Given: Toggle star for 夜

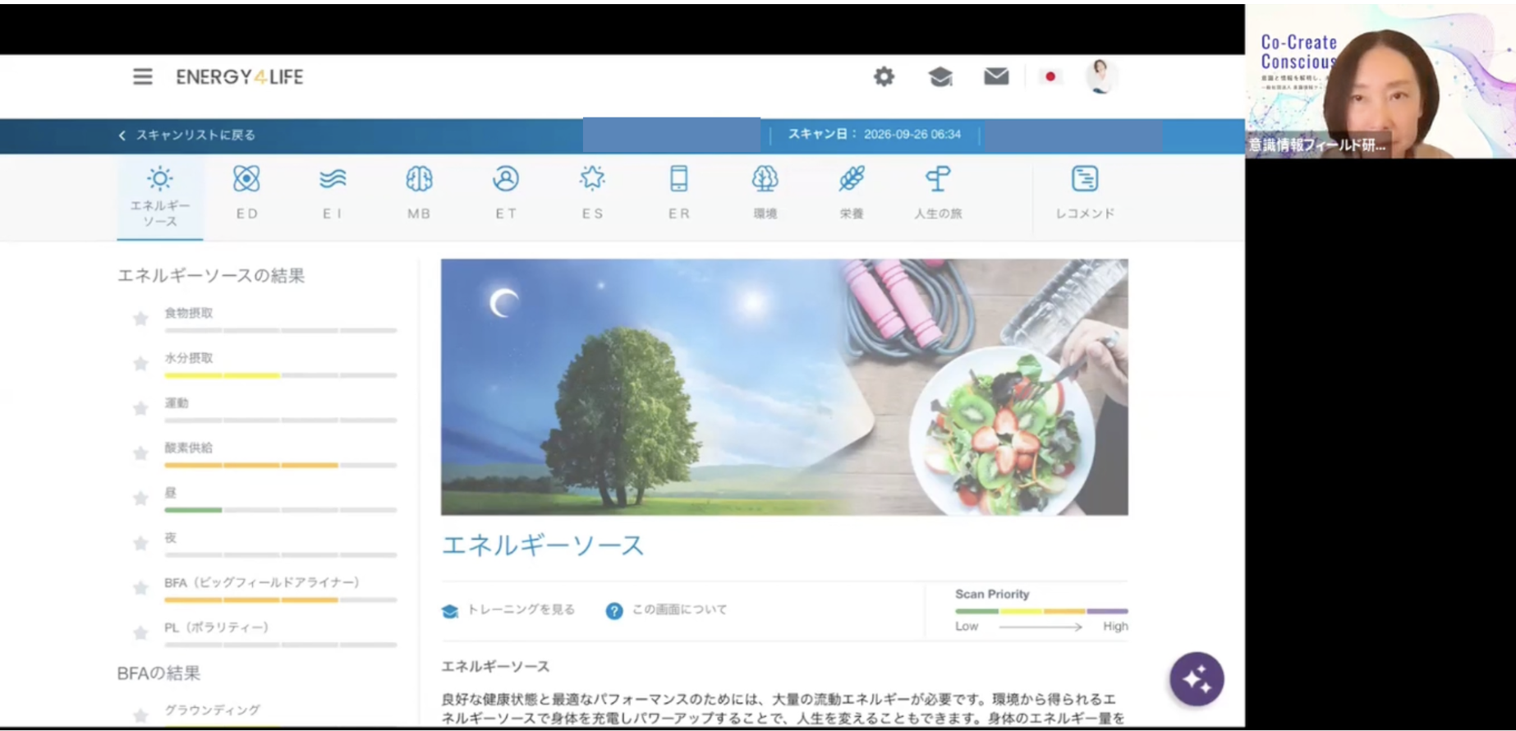Looking at the screenshot, I should click(x=140, y=543).
